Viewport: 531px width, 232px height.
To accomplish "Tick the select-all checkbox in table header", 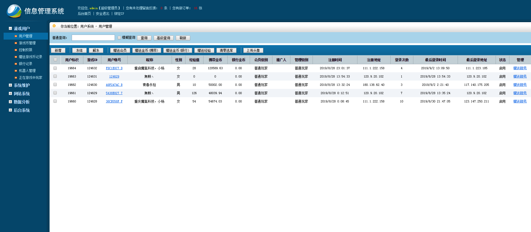I will pos(55,60).
